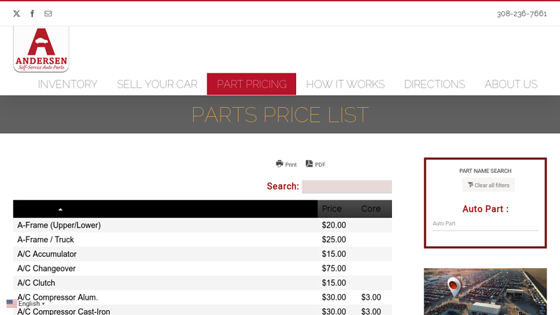Click the PDF link text
This screenshot has height=315, width=560.
click(320, 164)
